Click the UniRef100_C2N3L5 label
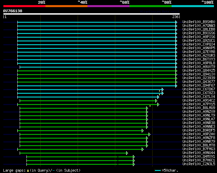The height and width of the screenshot is (173, 217). click(199, 164)
